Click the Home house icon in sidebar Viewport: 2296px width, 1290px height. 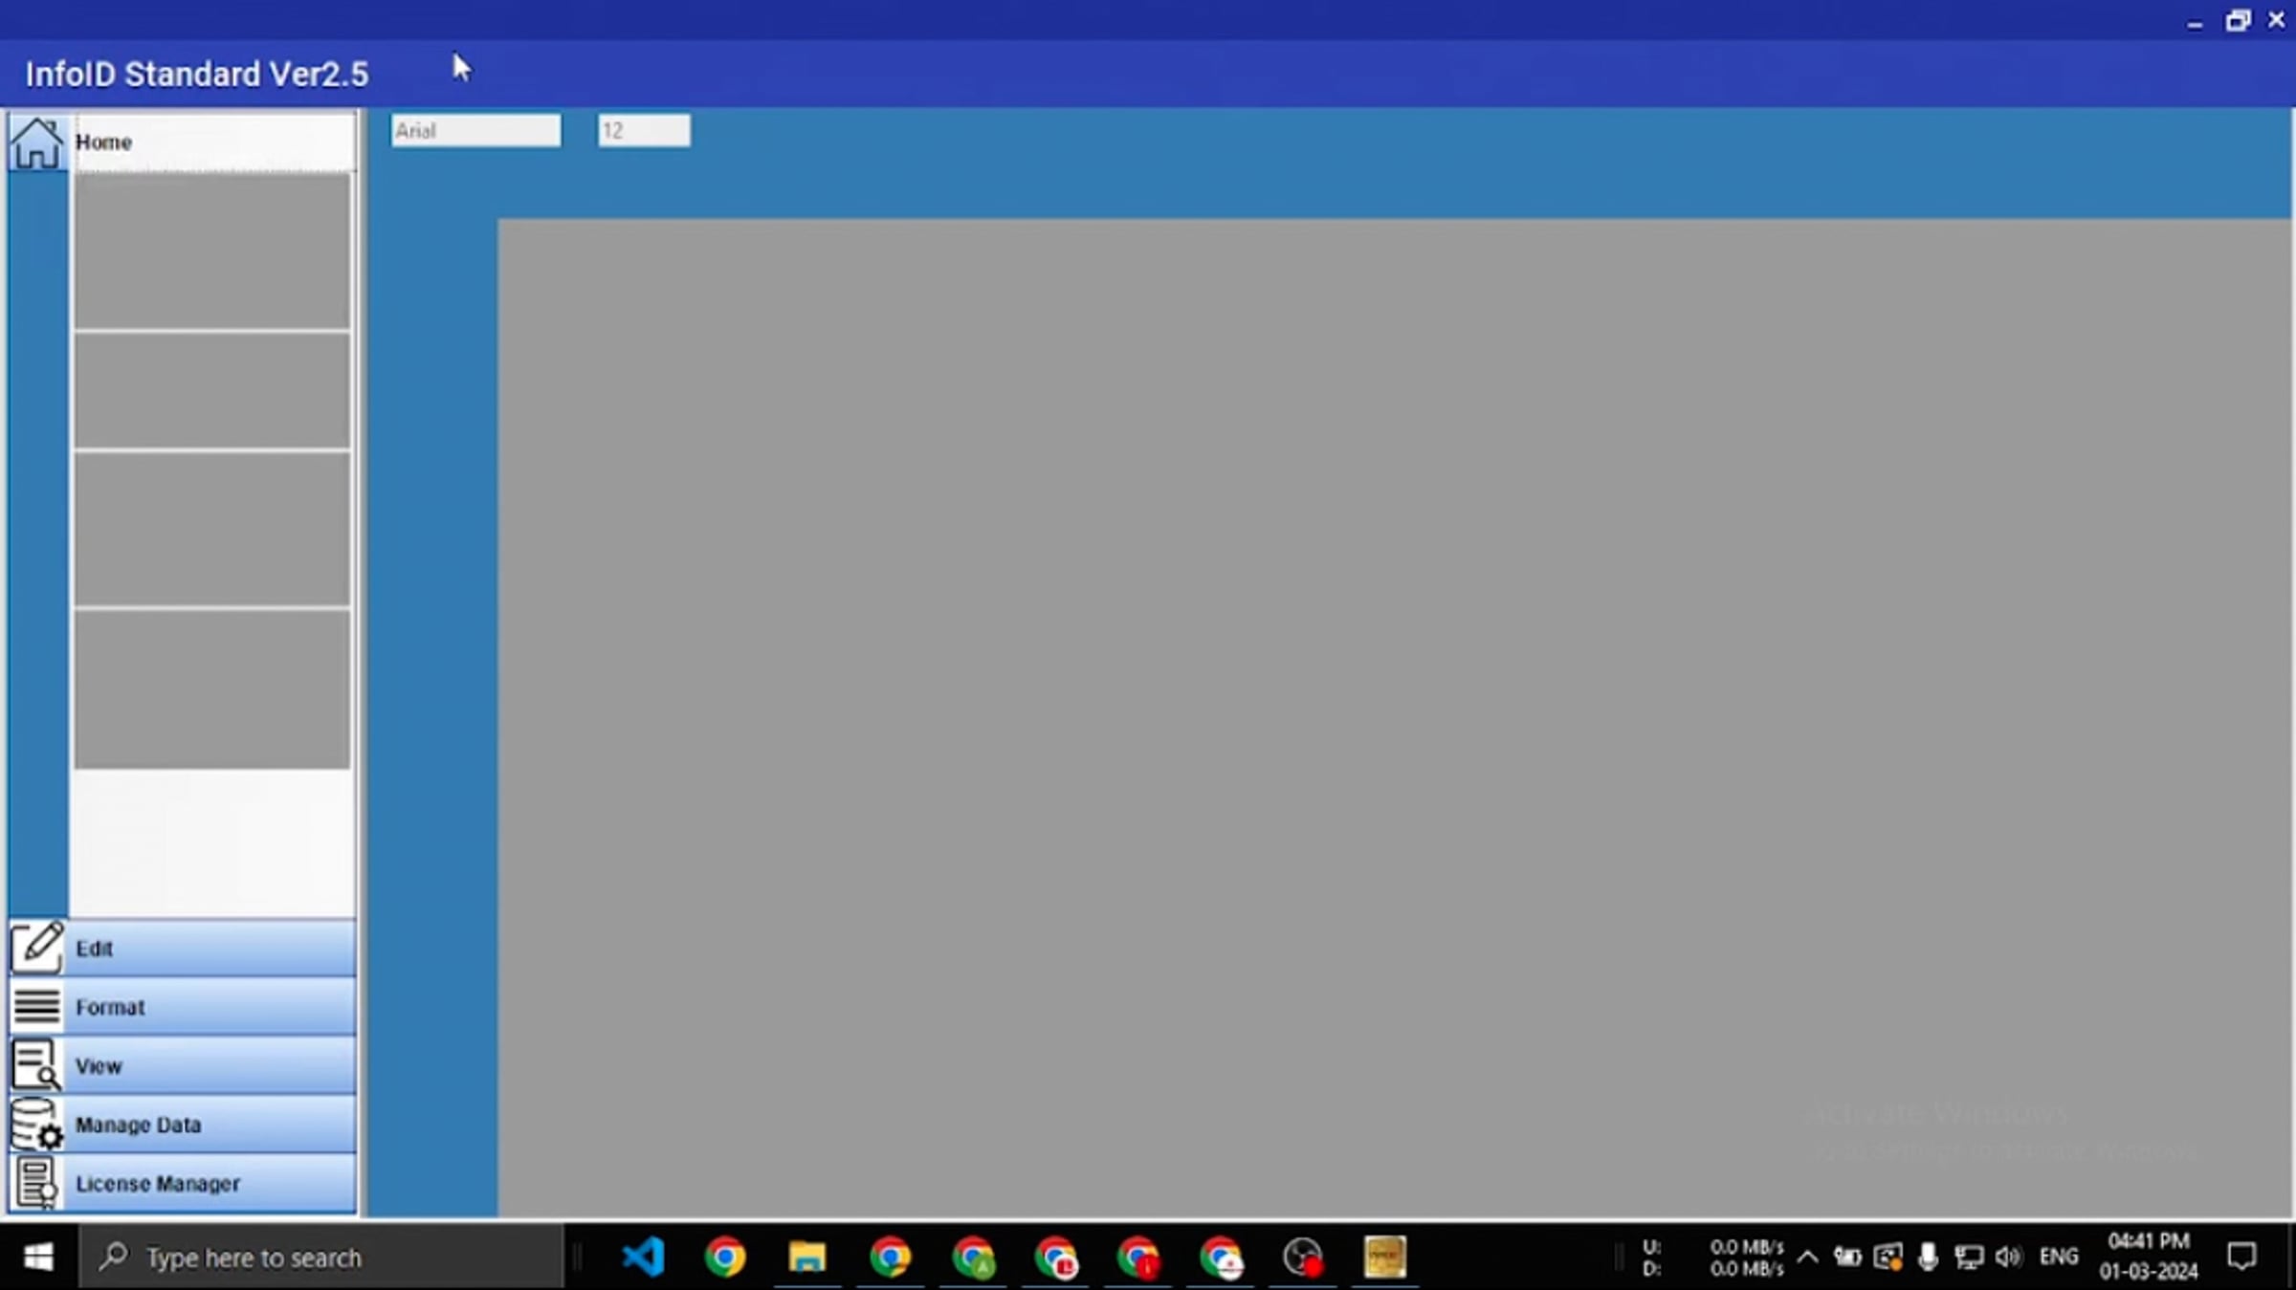36,142
